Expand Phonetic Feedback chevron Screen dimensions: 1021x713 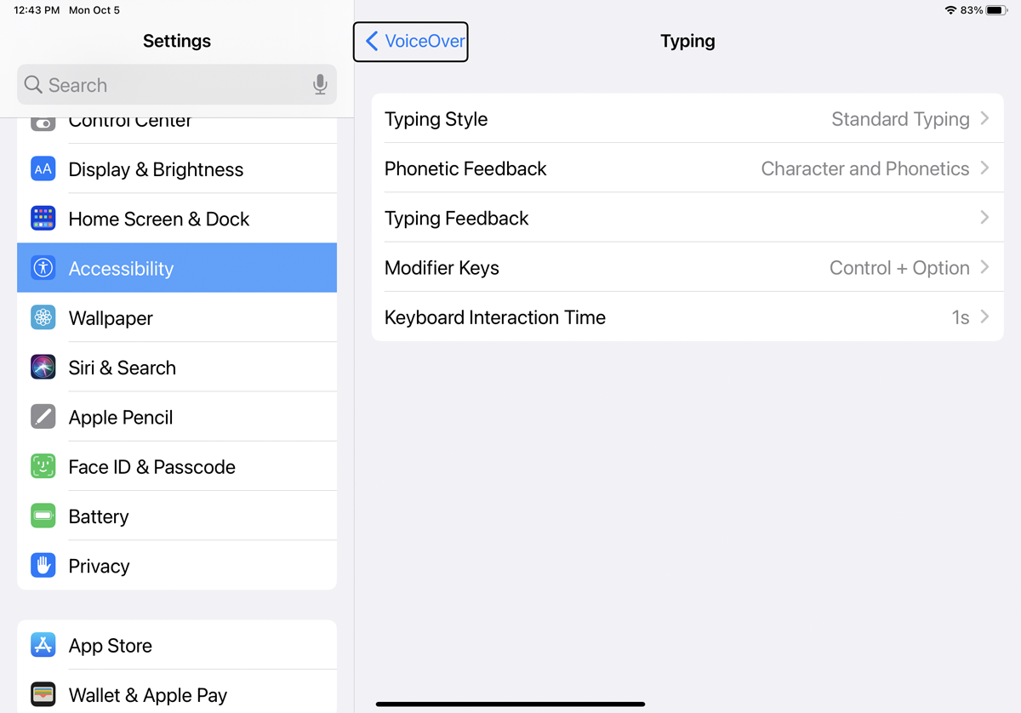(x=984, y=168)
